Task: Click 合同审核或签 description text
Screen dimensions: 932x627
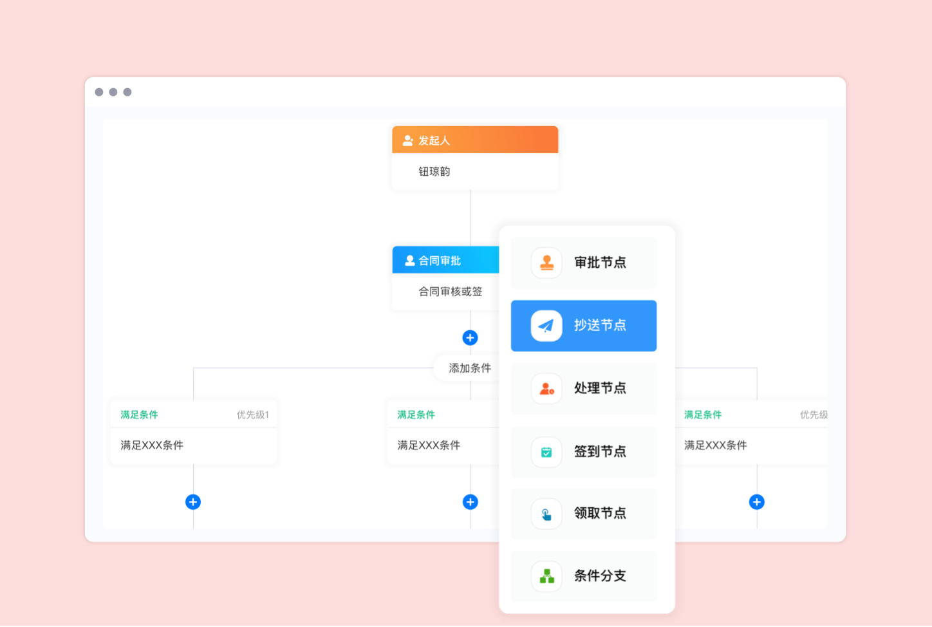Action: point(450,292)
